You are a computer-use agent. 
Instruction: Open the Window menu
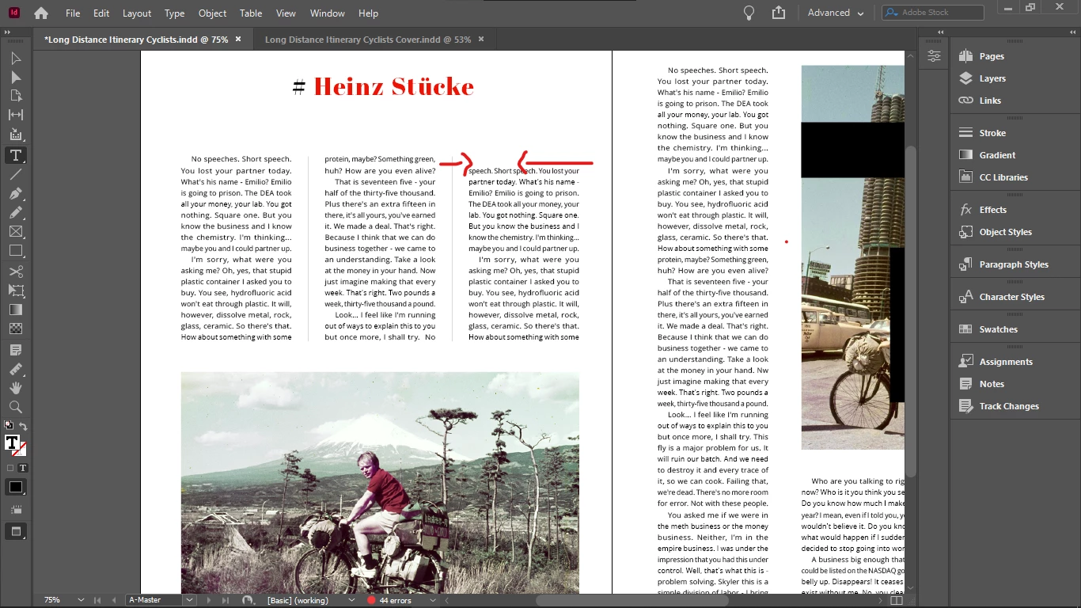328,13
